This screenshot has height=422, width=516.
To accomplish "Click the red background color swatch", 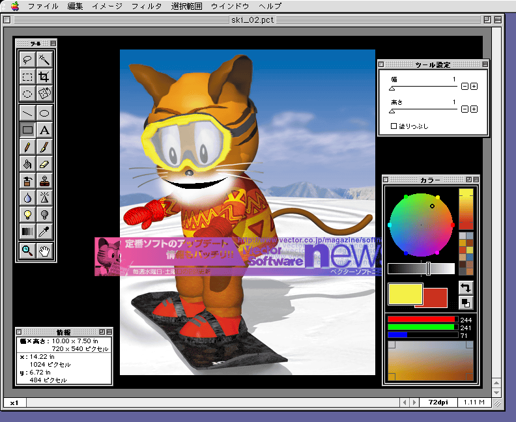I will click(435, 298).
